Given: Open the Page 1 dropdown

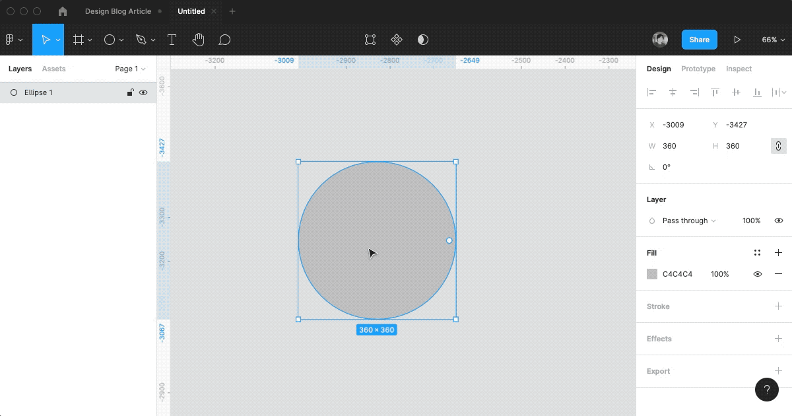Looking at the screenshot, I should tap(129, 69).
